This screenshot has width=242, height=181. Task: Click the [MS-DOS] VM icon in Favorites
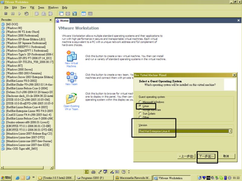tap(3, 24)
